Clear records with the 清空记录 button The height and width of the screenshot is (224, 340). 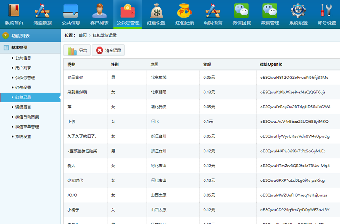click(108, 50)
